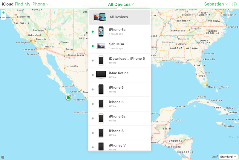Viewport: 239px width, 160px height.
Task: Click Mazatlán label on map
Action: coord(79,99)
